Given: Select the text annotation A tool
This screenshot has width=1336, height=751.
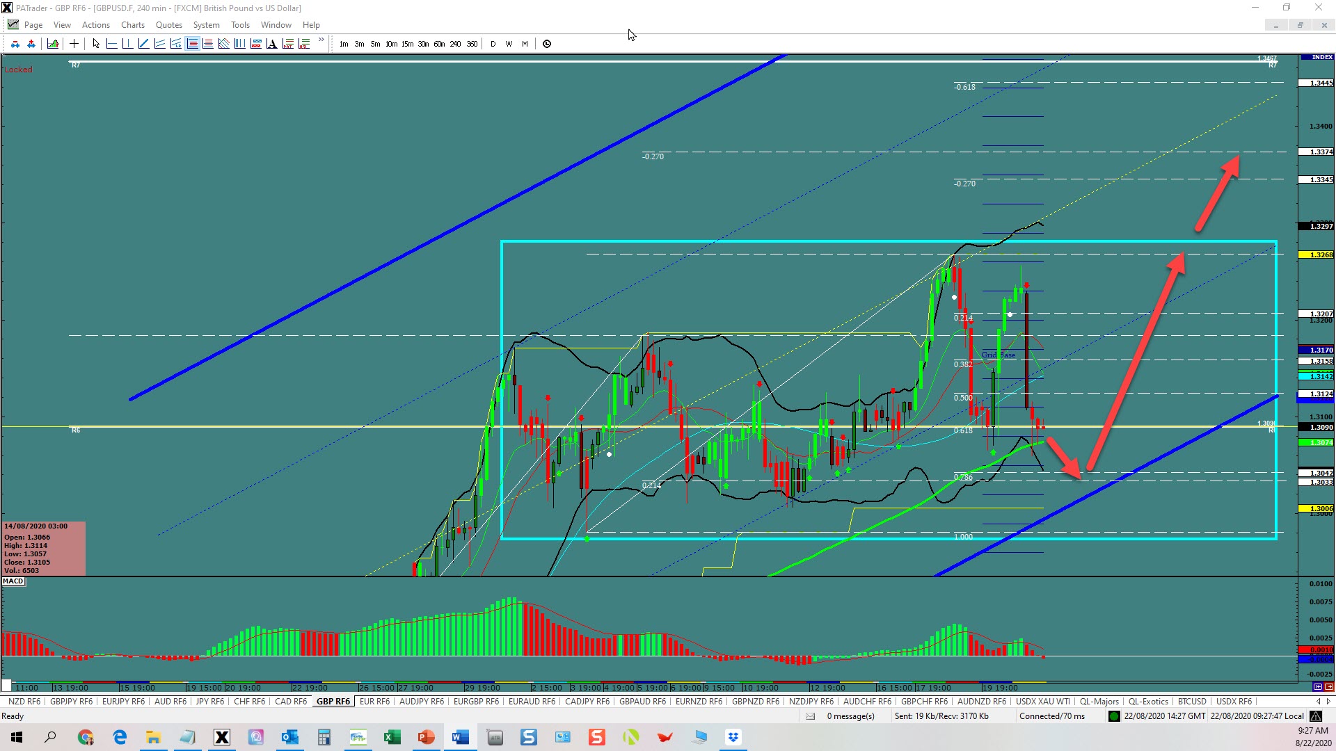Looking at the screenshot, I should click(272, 44).
